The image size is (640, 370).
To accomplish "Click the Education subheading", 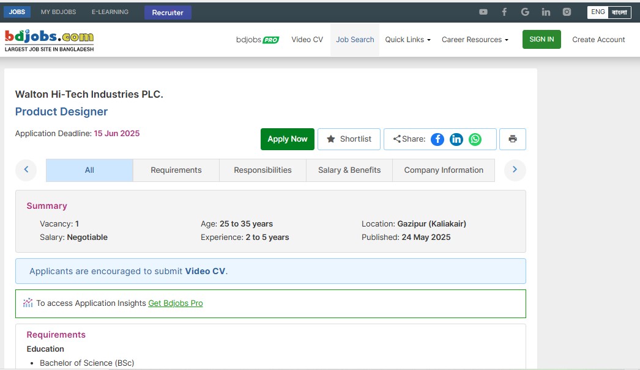I will (x=45, y=349).
